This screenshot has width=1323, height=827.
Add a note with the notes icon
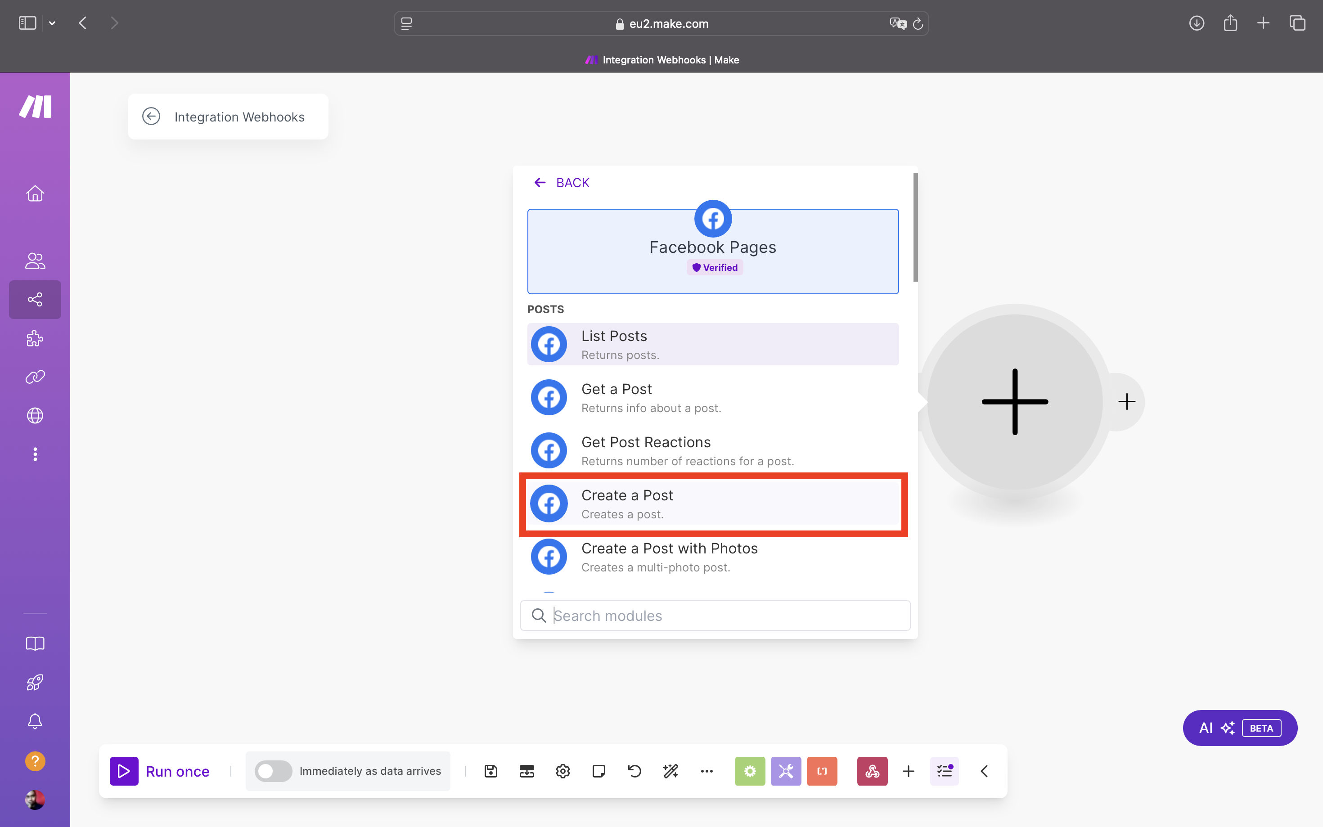point(599,771)
